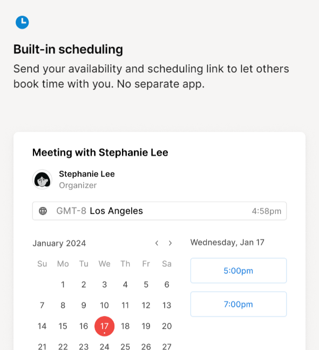Select January 6 in the date grid
The height and width of the screenshot is (350, 319).
coord(167,285)
